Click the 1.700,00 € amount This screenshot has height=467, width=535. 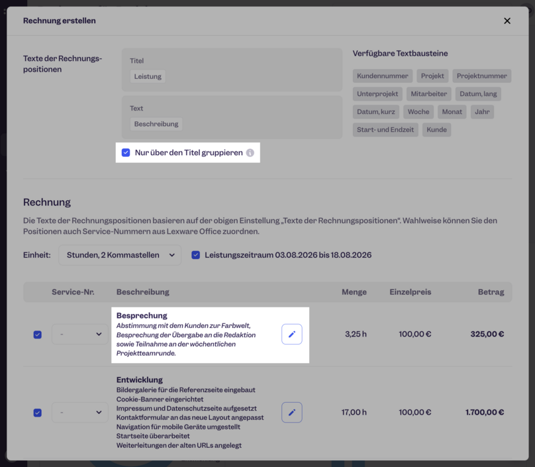tap(485, 412)
